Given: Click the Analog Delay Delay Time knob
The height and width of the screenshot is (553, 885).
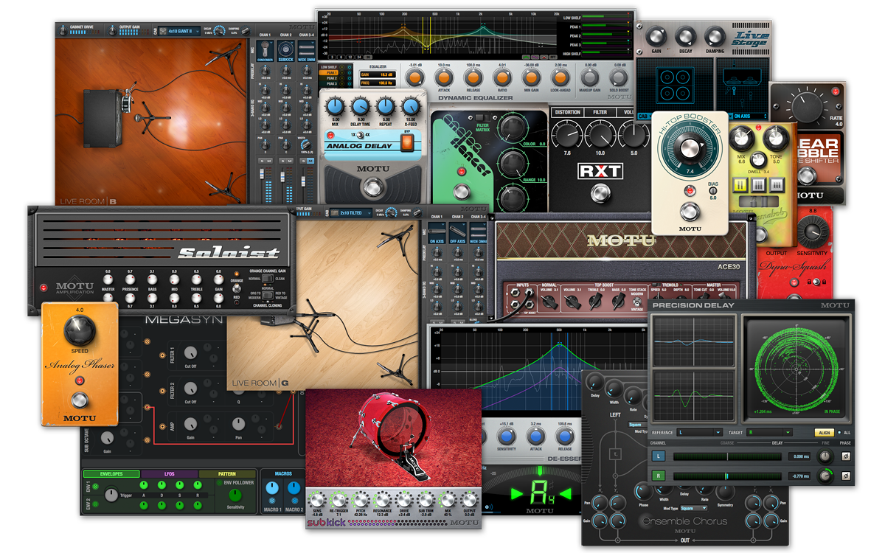Looking at the screenshot, I should [x=361, y=107].
